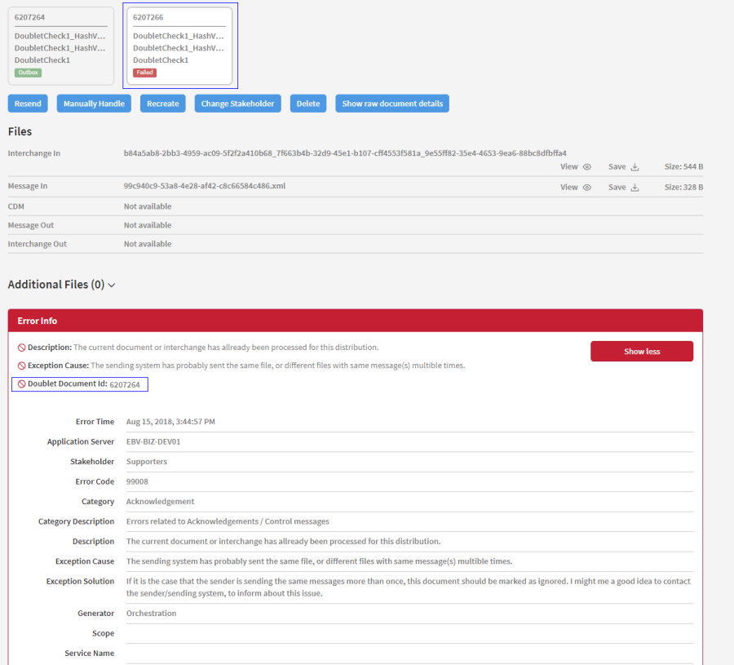Click the error icon beside Description
The image size is (734, 665).
click(22, 348)
